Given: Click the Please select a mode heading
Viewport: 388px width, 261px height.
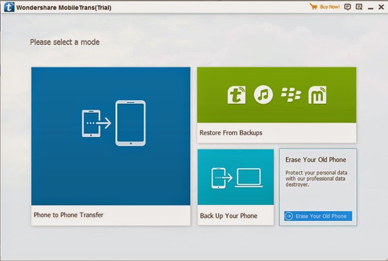Looking at the screenshot, I should (x=65, y=42).
